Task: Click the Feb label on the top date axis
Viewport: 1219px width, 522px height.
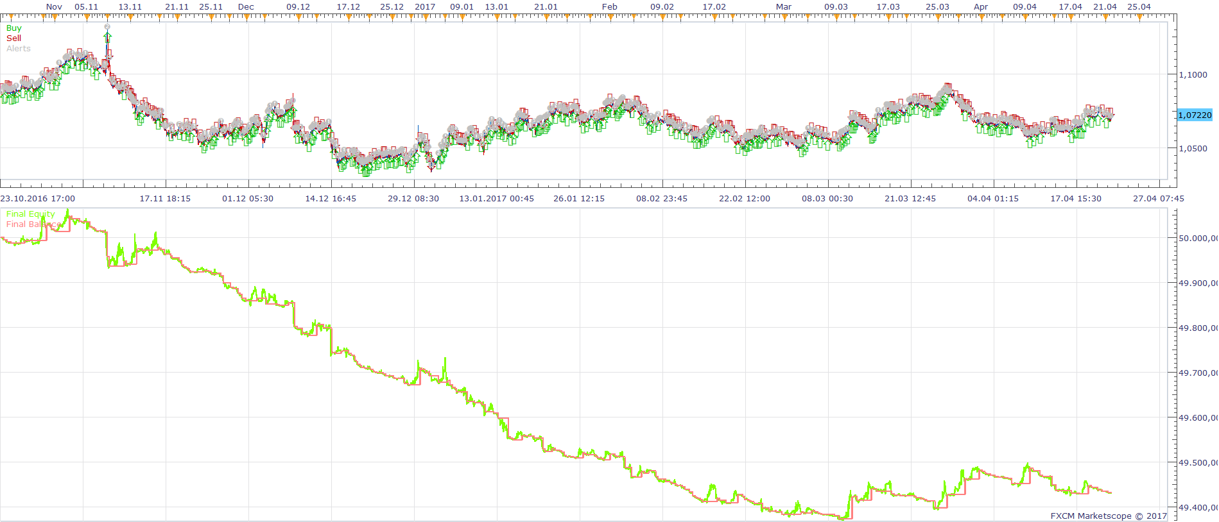Action: point(610,7)
